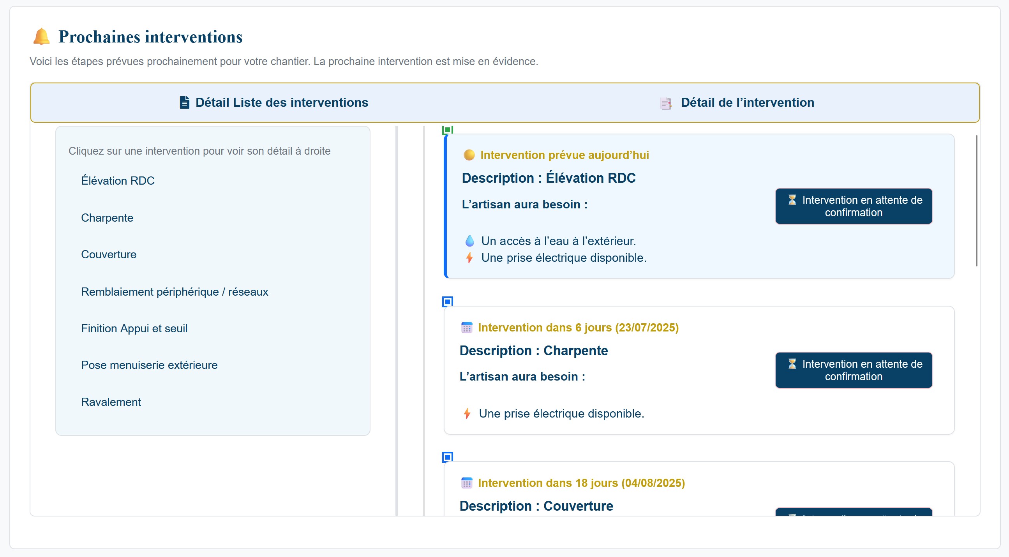Click Un accès à l'eau à l'extérieur text

tap(559, 241)
